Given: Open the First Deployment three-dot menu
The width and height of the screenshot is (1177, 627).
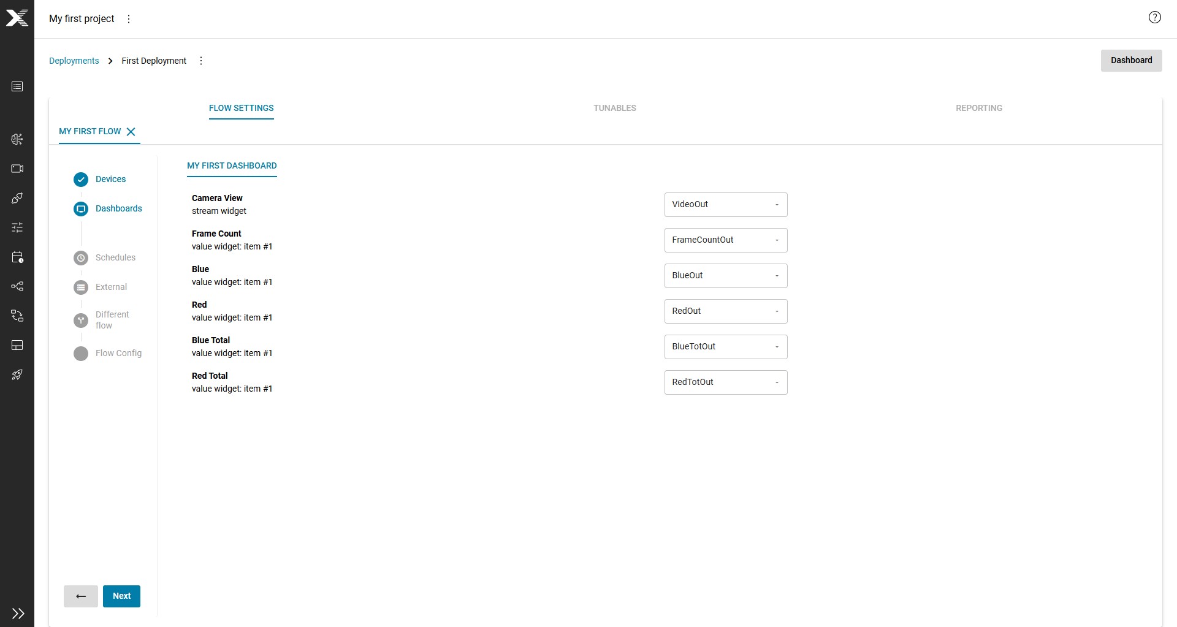Looking at the screenshot, I should 201,61.
